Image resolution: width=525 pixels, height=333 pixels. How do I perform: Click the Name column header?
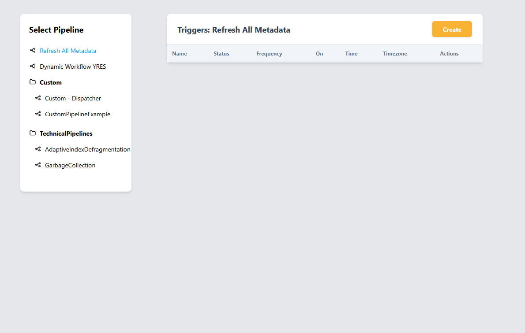[x=180, y=53]
